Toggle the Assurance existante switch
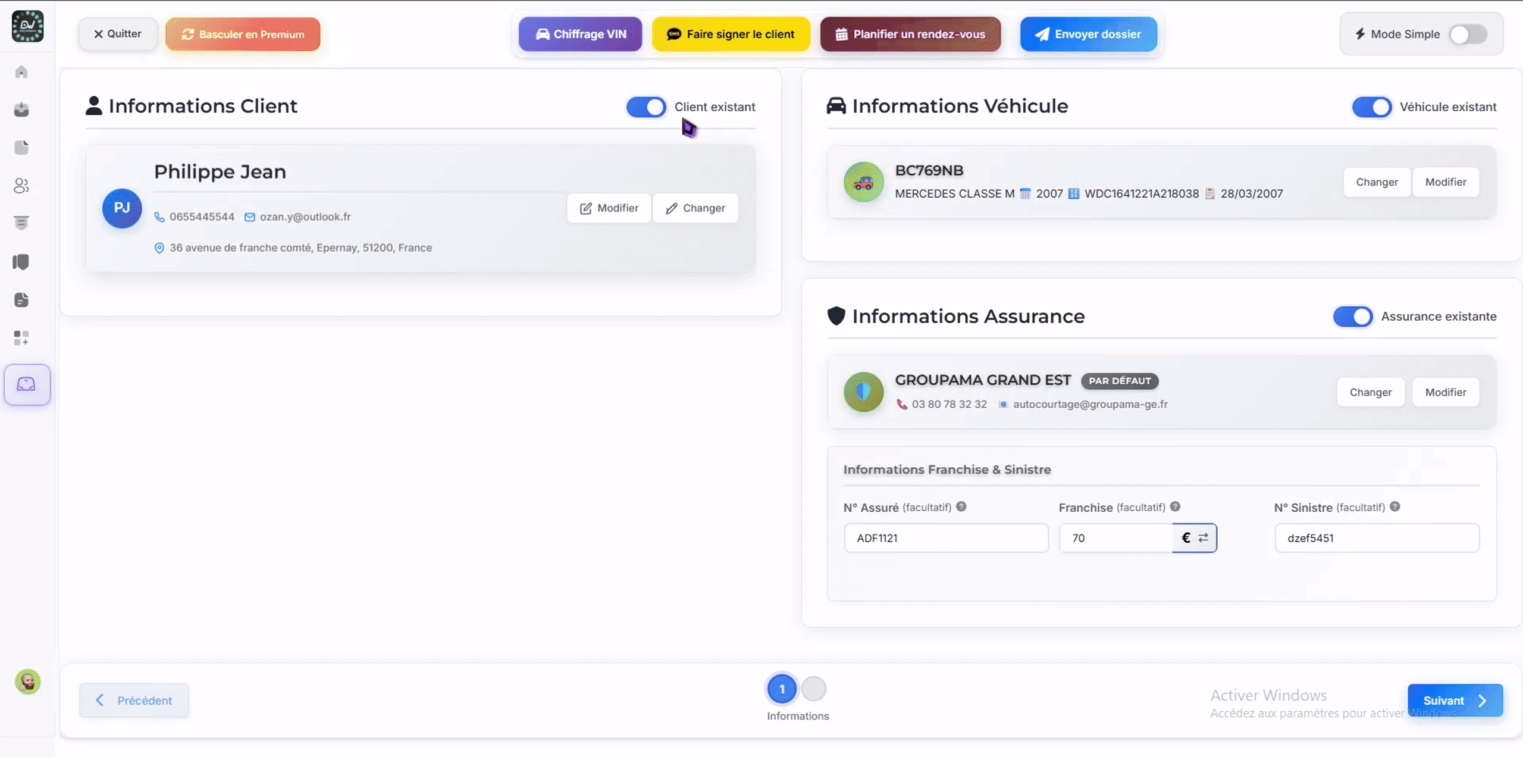The width and height of the screenshot is (1523, 757). 1352,317
